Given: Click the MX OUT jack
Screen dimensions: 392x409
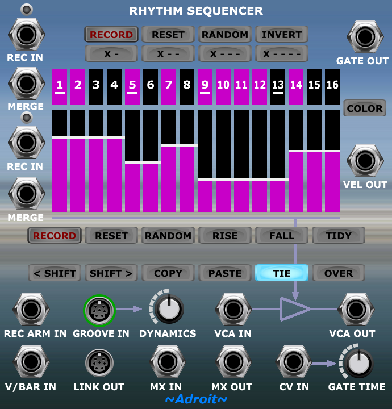Looking at the screenshot, I should pyautogui.click(x=233, y=362).
